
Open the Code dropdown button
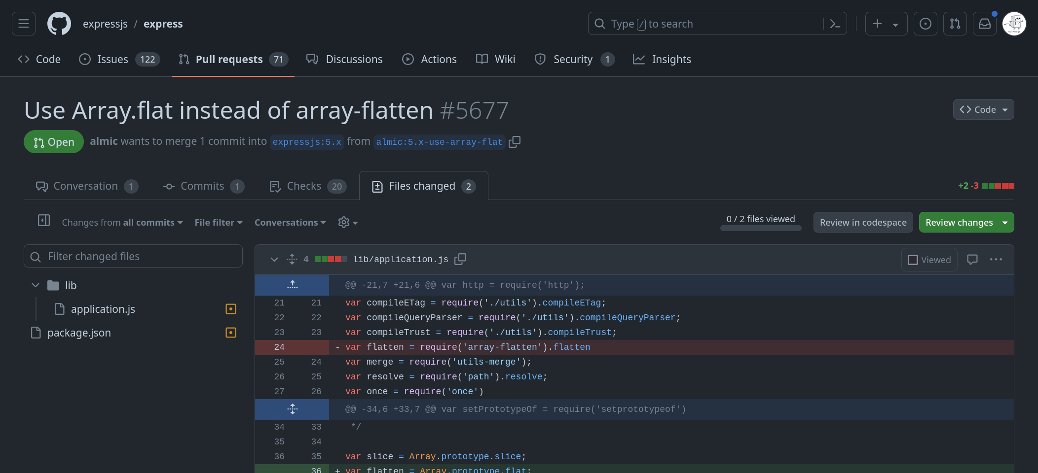coord(983,109)
